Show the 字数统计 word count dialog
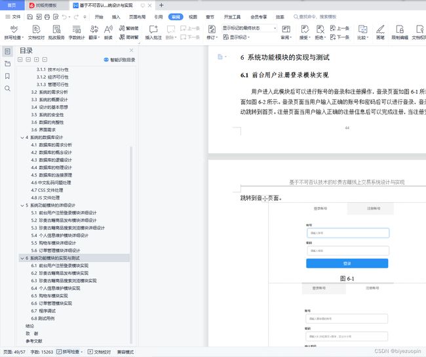Image resolution: width=426 pixels, height=357 pixels. point(77,32)
